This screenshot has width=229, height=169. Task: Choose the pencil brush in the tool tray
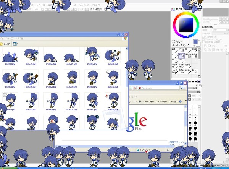click(175, 50)
